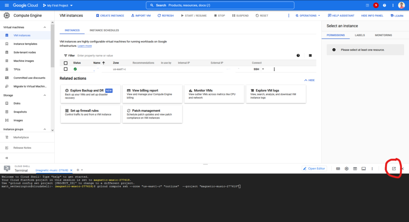Open Cloud Shell in new window
The height and width of the screenshot is (222, 409).
click(394, 169)
